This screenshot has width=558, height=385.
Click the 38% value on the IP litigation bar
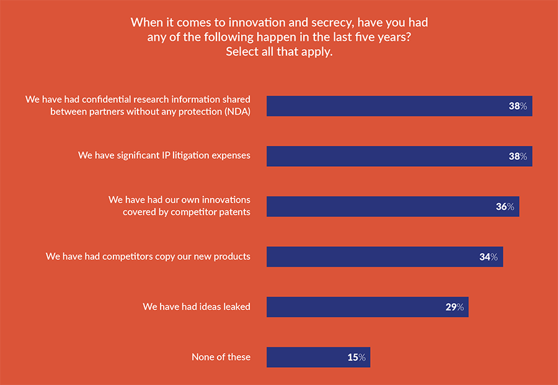pyautogui.click(x=518, y=156)
